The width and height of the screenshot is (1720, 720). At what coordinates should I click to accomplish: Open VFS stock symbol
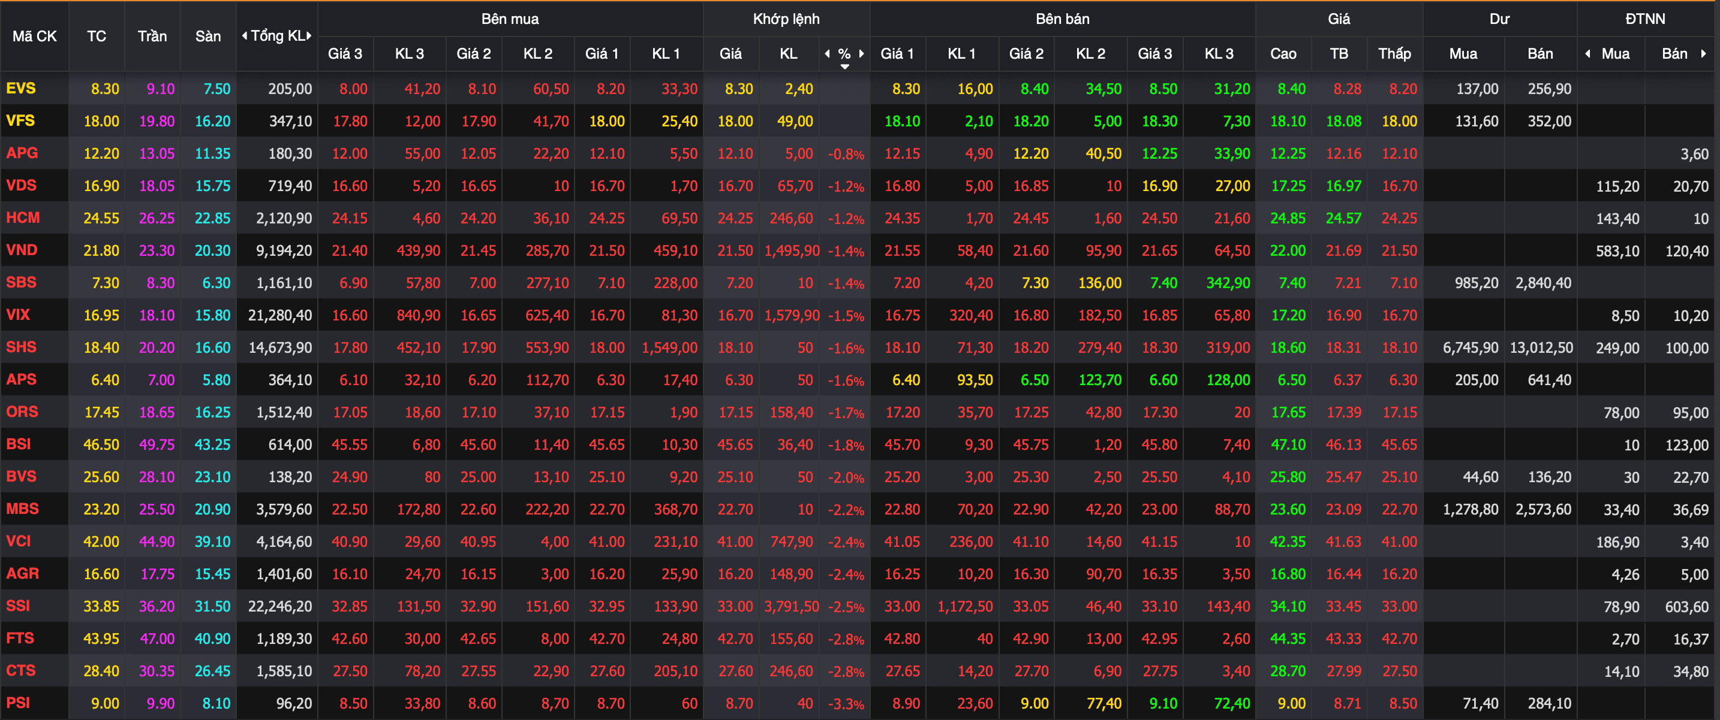pos(20,120)
